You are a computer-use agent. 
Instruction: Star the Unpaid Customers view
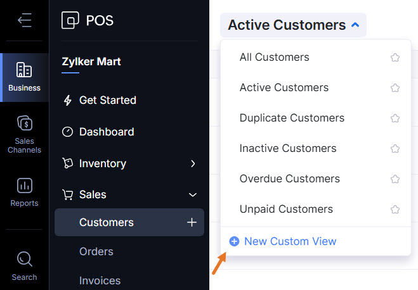click(x=395, y=209)
